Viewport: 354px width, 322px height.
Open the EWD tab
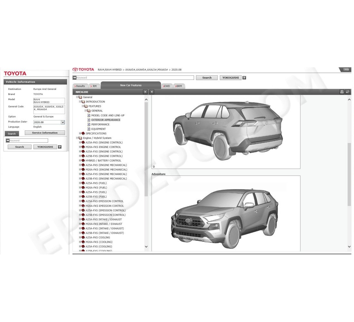[x=167, y=86]
